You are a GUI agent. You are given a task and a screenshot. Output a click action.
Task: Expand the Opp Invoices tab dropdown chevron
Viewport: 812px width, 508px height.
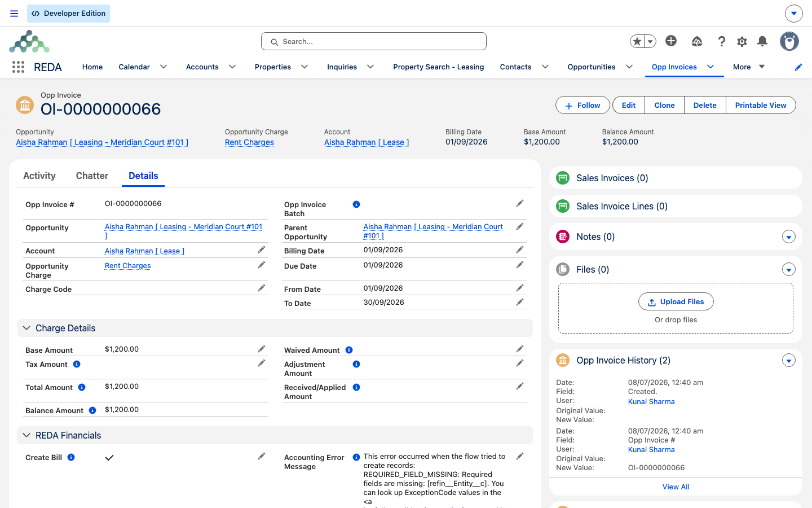pyautogui.click(x=710, y=67)
